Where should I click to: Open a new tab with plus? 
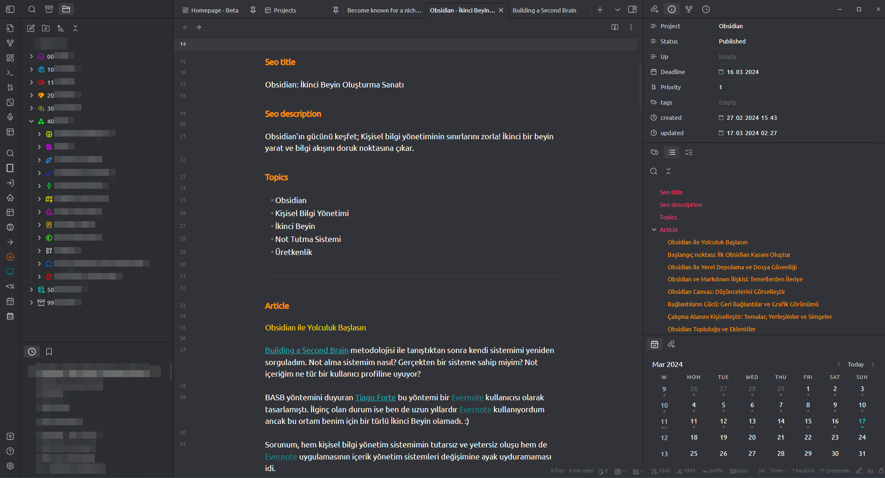click(600, 9)
